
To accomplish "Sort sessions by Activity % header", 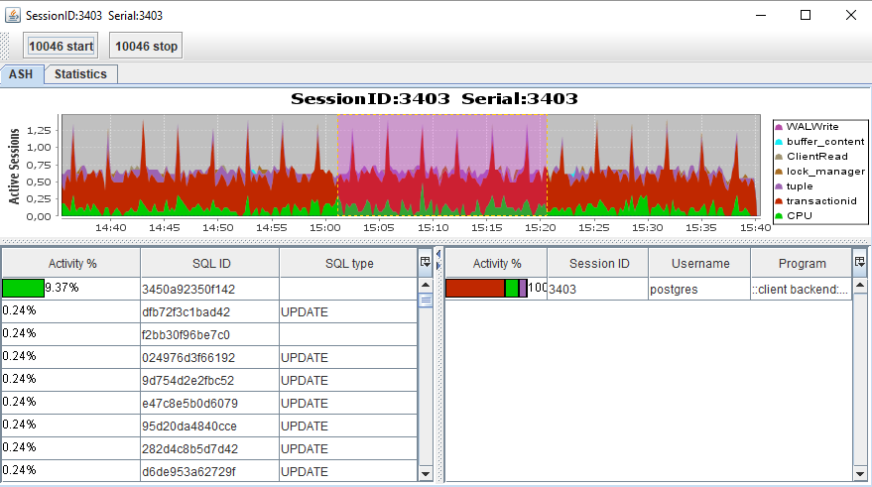I will coord(497,263).
